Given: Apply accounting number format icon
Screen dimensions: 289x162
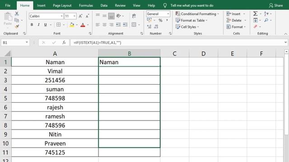Looking at the screenshot, I should pos(149,20).
